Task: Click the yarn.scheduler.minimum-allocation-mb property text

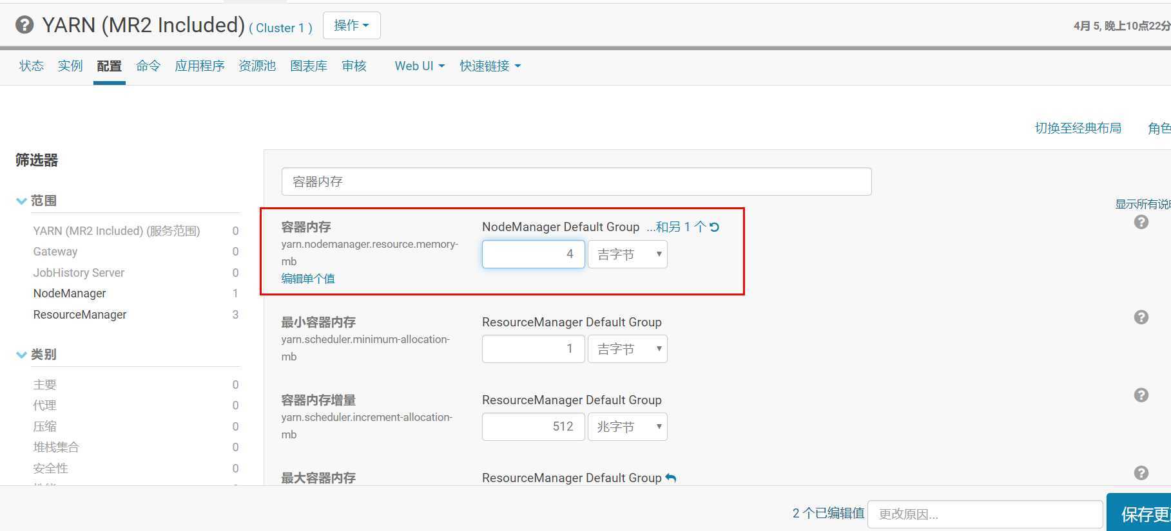Action: [365, 348]
